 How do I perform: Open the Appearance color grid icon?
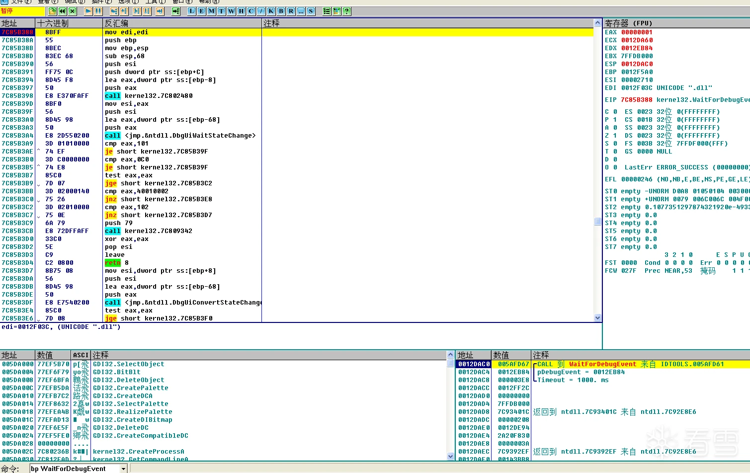pos(336,11)
